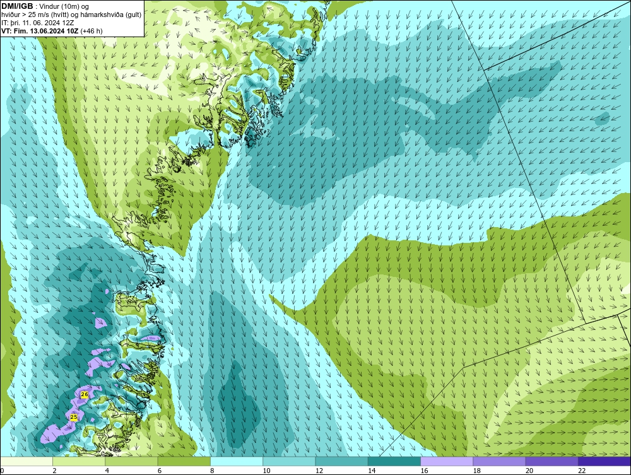Click the scale label 20

(x=529, y=471)
